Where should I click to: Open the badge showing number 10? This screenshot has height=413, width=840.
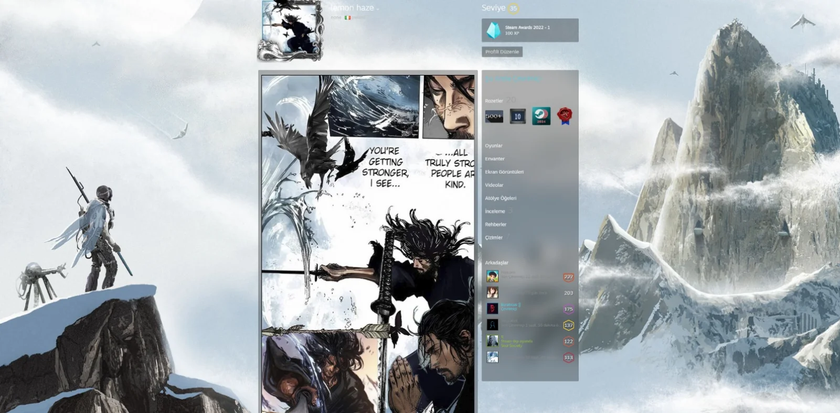(x=517, y=116)
